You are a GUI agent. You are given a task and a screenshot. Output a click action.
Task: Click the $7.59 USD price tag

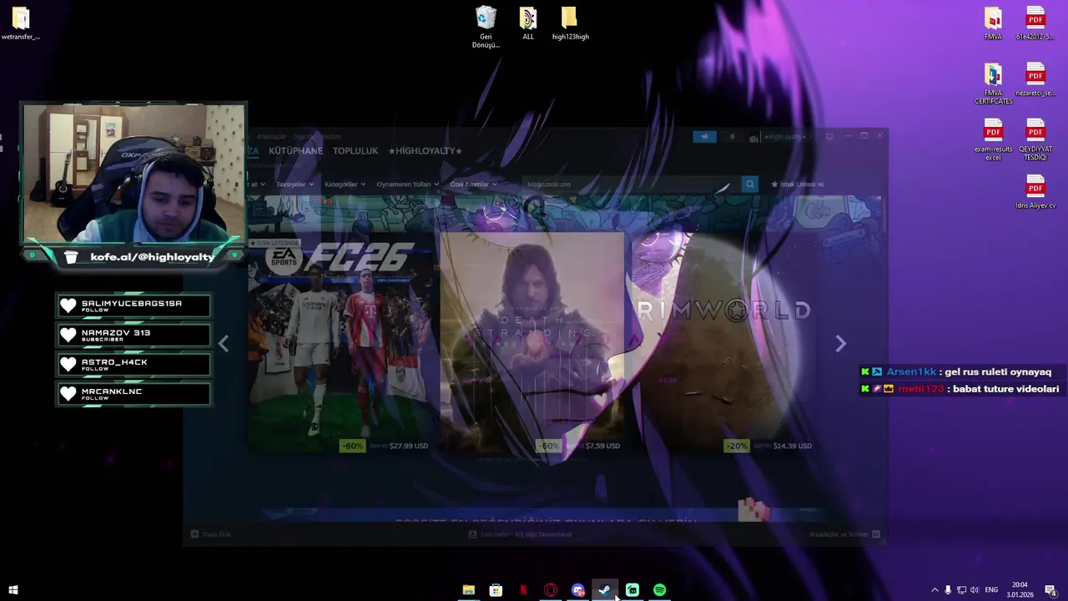(x=602, y=446)
